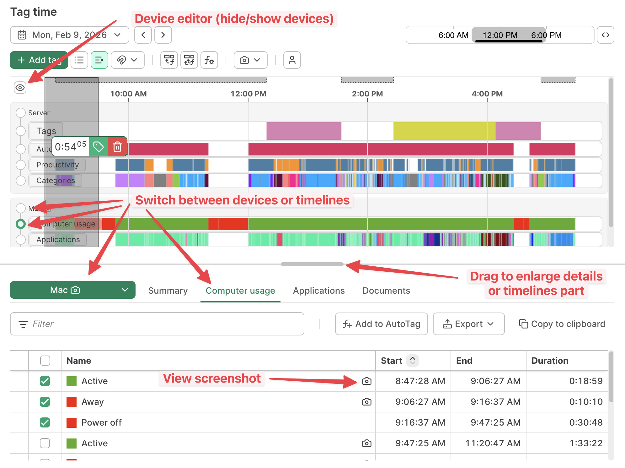The width and height of the screenshot is (625, 468).
Task: Open the Export dropdown
Action: 468,324
